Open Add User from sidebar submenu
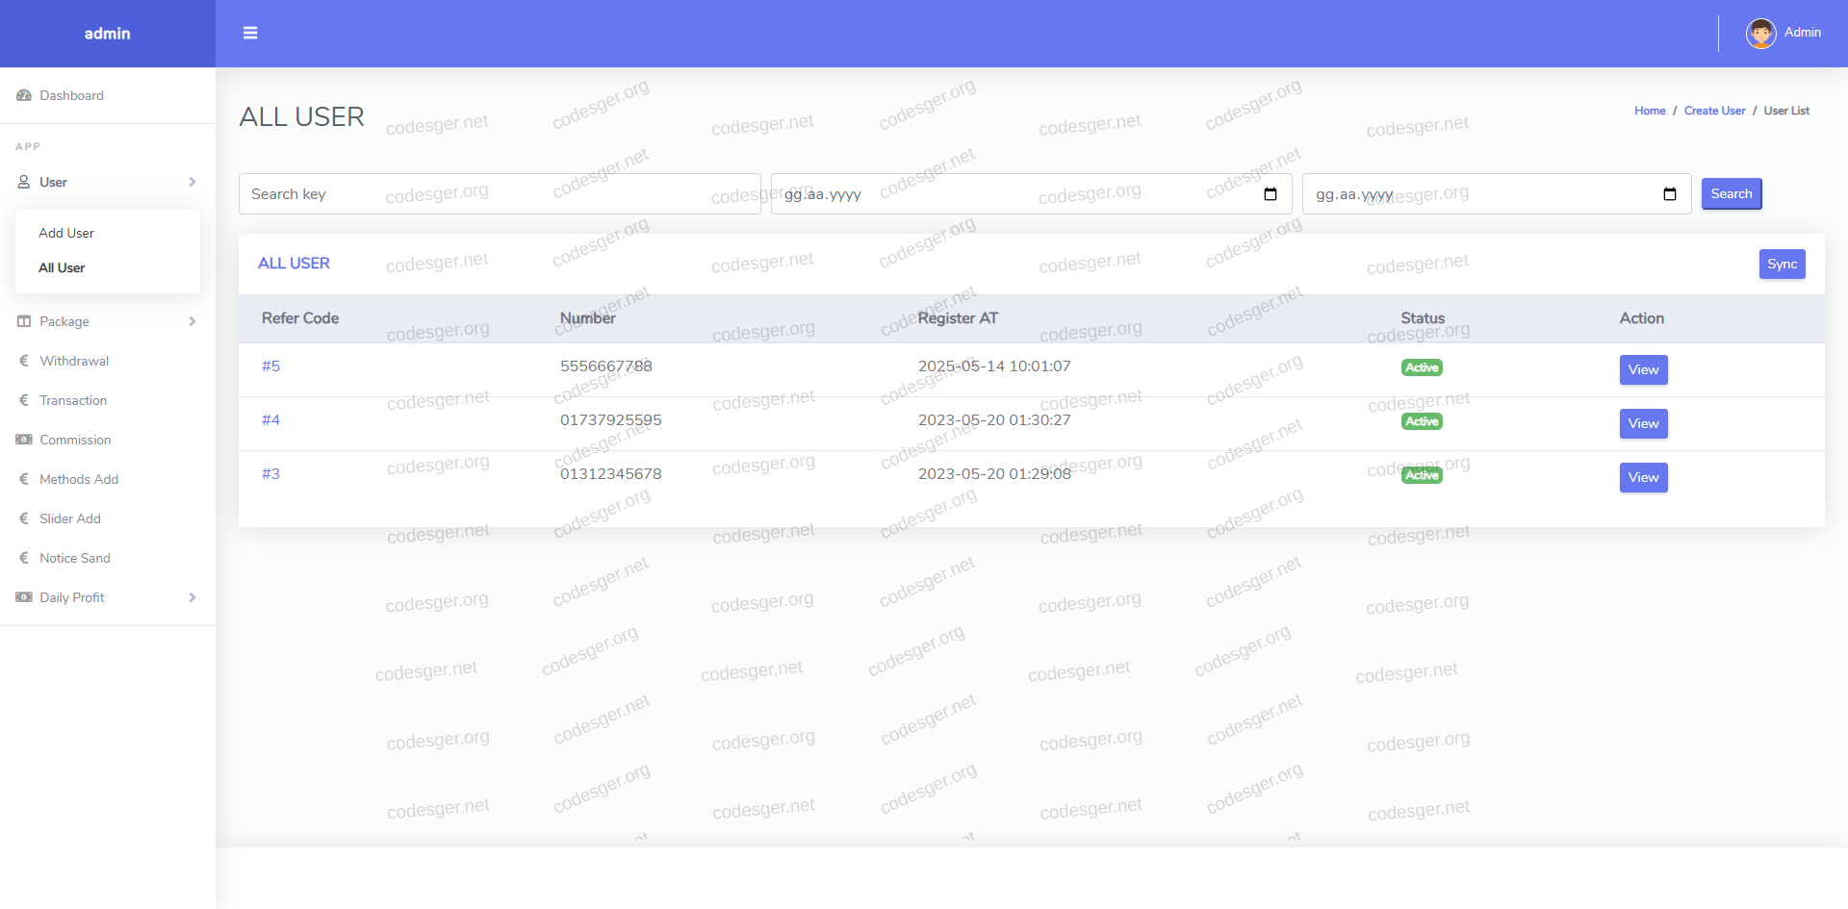Viewport: 1848px width, 909px height. (66, 233)
